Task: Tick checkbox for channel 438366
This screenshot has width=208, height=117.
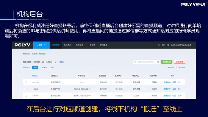Action: [26, 96]
